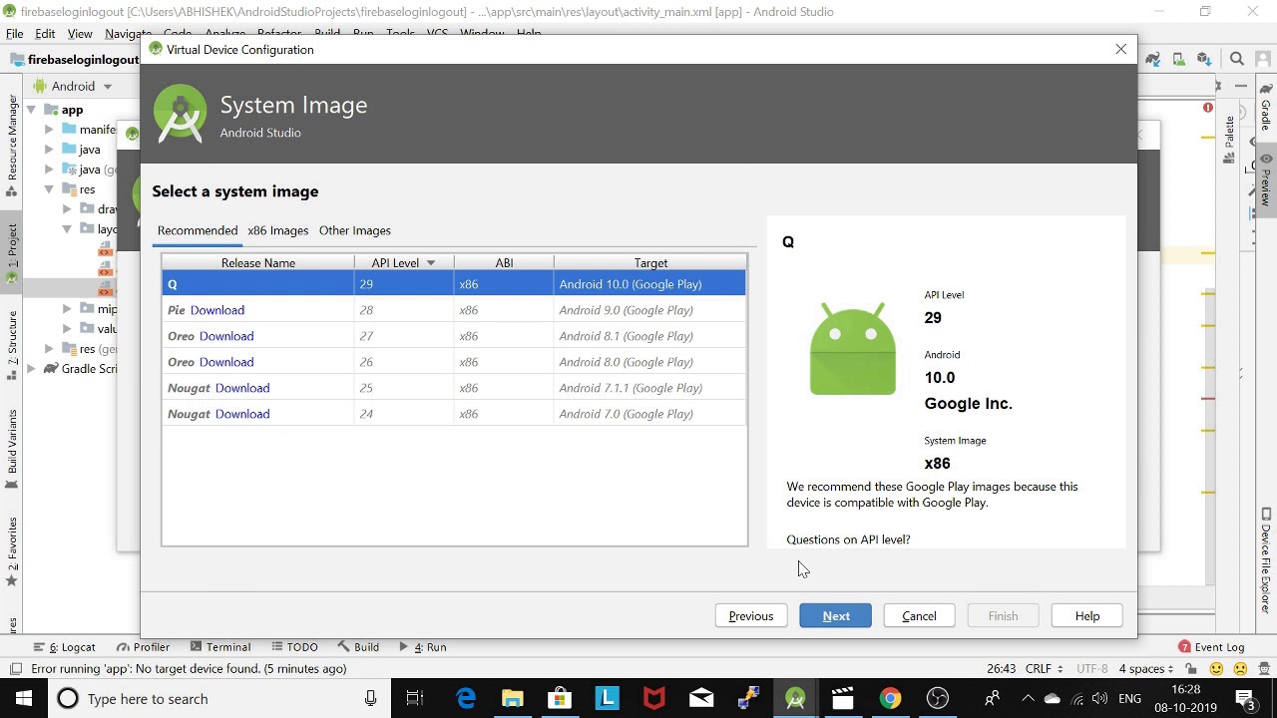
Task: Open Windows Start menu
Action: point(23,698)
